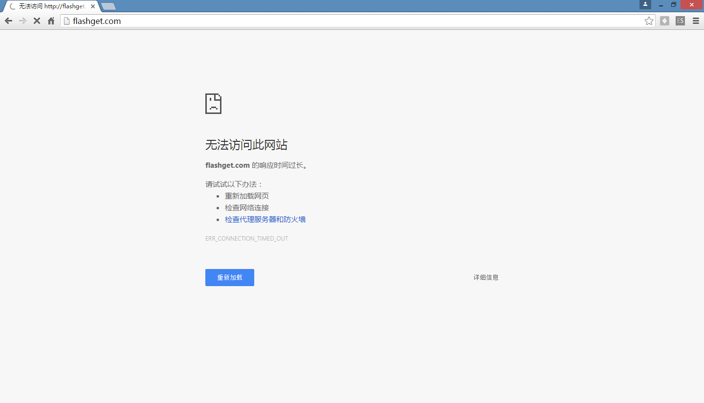Open 详细信息 details link
The image size is (704, 403).
(486, 277)
